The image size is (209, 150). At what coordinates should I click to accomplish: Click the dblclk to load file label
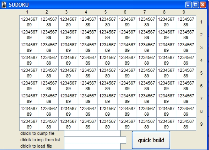click(36, 146)
